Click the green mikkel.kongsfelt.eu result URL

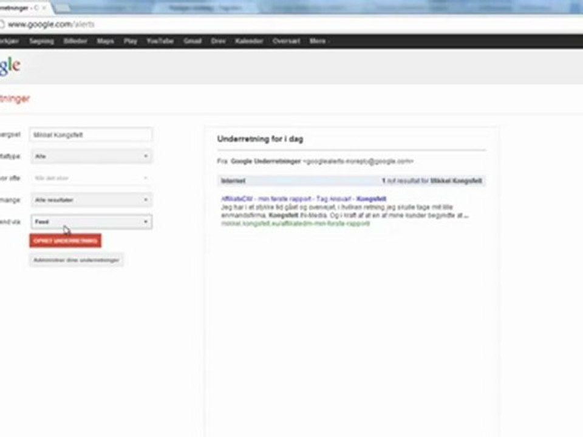point(296,224)
